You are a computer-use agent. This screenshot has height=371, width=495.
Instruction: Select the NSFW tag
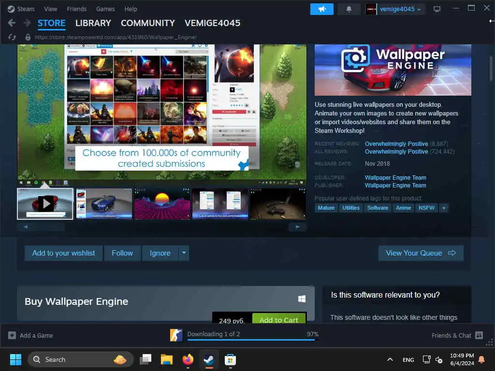click(426, 208)
